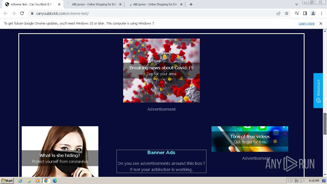Screen dimensions: 327x184
Task: Select the Banner Ads heading
Action: pyautogui.click(x=161, y=153)
